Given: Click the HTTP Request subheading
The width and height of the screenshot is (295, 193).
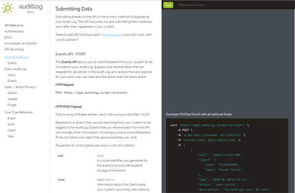Looking at the screenshot, I should point(64,85).
